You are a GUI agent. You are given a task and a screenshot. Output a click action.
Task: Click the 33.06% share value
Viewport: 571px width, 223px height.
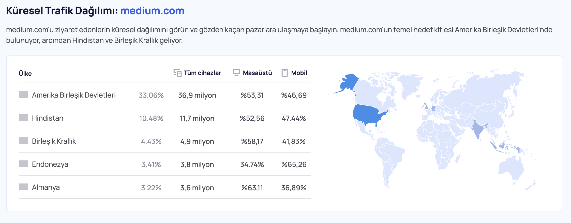click(x=151, y=95)
